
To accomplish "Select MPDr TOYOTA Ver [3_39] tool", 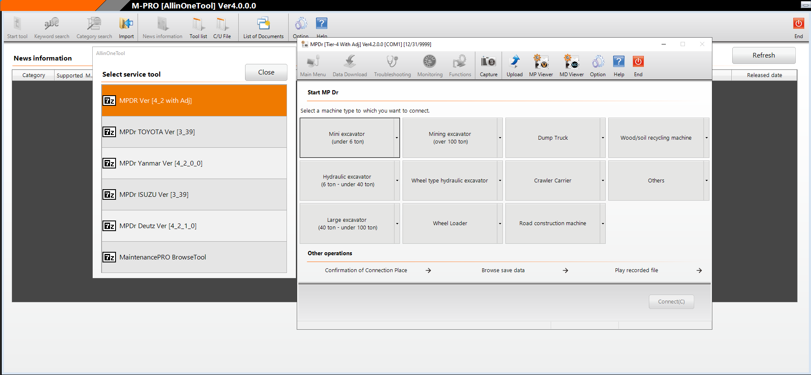I will click(x=194, y=132).
